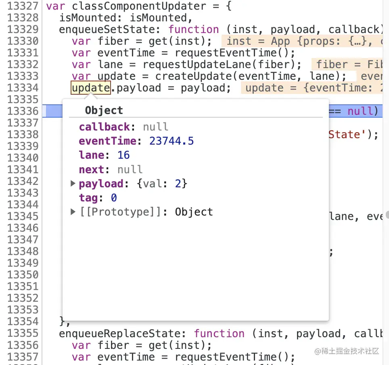
Task: Click line number 13355 in gutter
Action: 23,333
